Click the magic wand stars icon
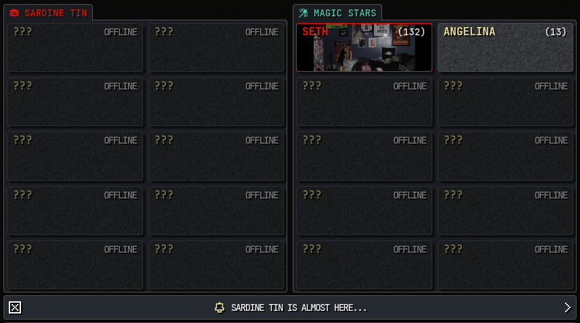 click(304, 14)
